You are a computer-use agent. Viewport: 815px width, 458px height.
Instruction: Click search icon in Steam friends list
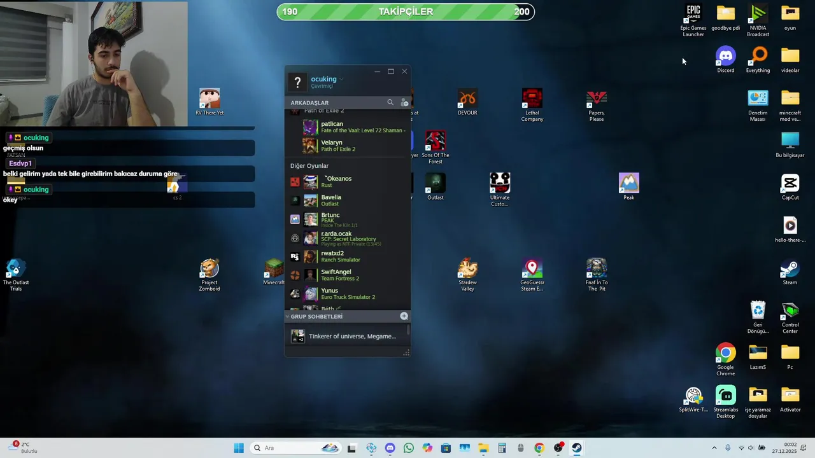(390, 102)
